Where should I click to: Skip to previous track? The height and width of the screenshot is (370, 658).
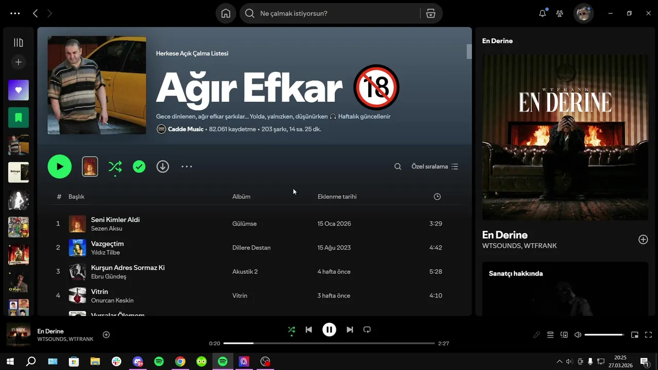click(x=308, y=329)
